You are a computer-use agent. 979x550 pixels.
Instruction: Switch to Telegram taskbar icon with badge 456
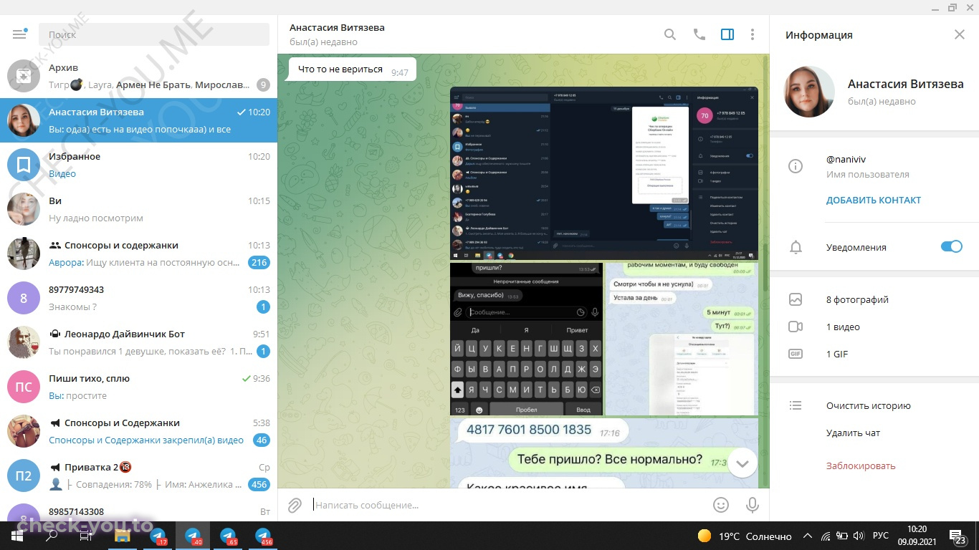(x=263, y=536)
